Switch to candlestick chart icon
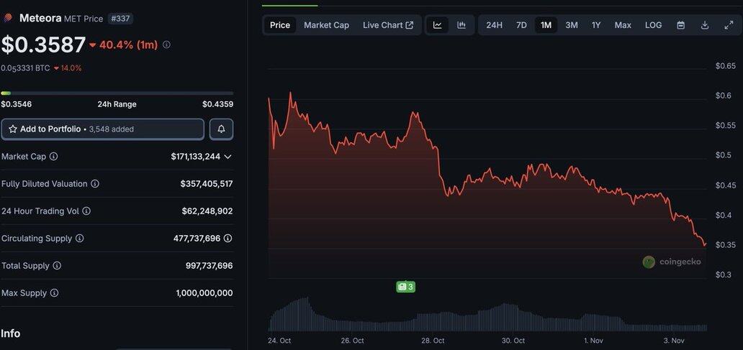 pyautogui.click(x=461, y=25)
